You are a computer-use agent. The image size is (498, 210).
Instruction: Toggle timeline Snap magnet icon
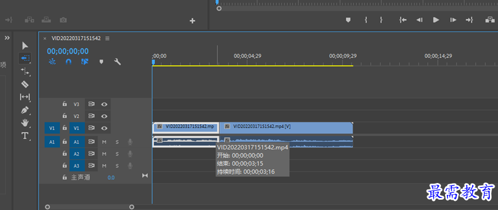click(69, 62)
